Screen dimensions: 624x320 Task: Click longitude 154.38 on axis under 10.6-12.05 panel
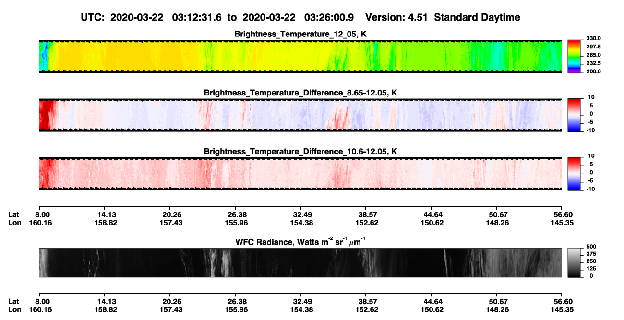pos(300,223)
